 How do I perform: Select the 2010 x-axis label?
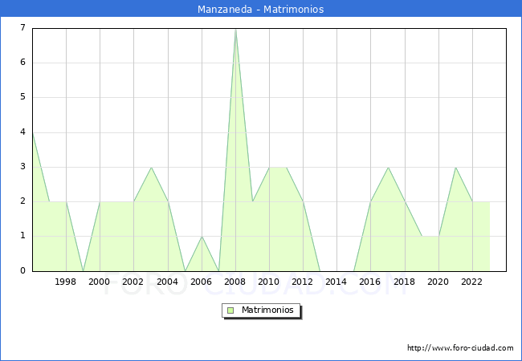tap(269, 282)
